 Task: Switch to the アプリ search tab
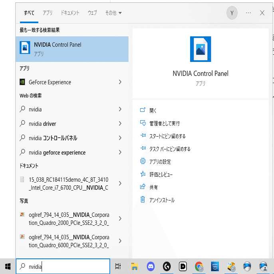[48, 13]
